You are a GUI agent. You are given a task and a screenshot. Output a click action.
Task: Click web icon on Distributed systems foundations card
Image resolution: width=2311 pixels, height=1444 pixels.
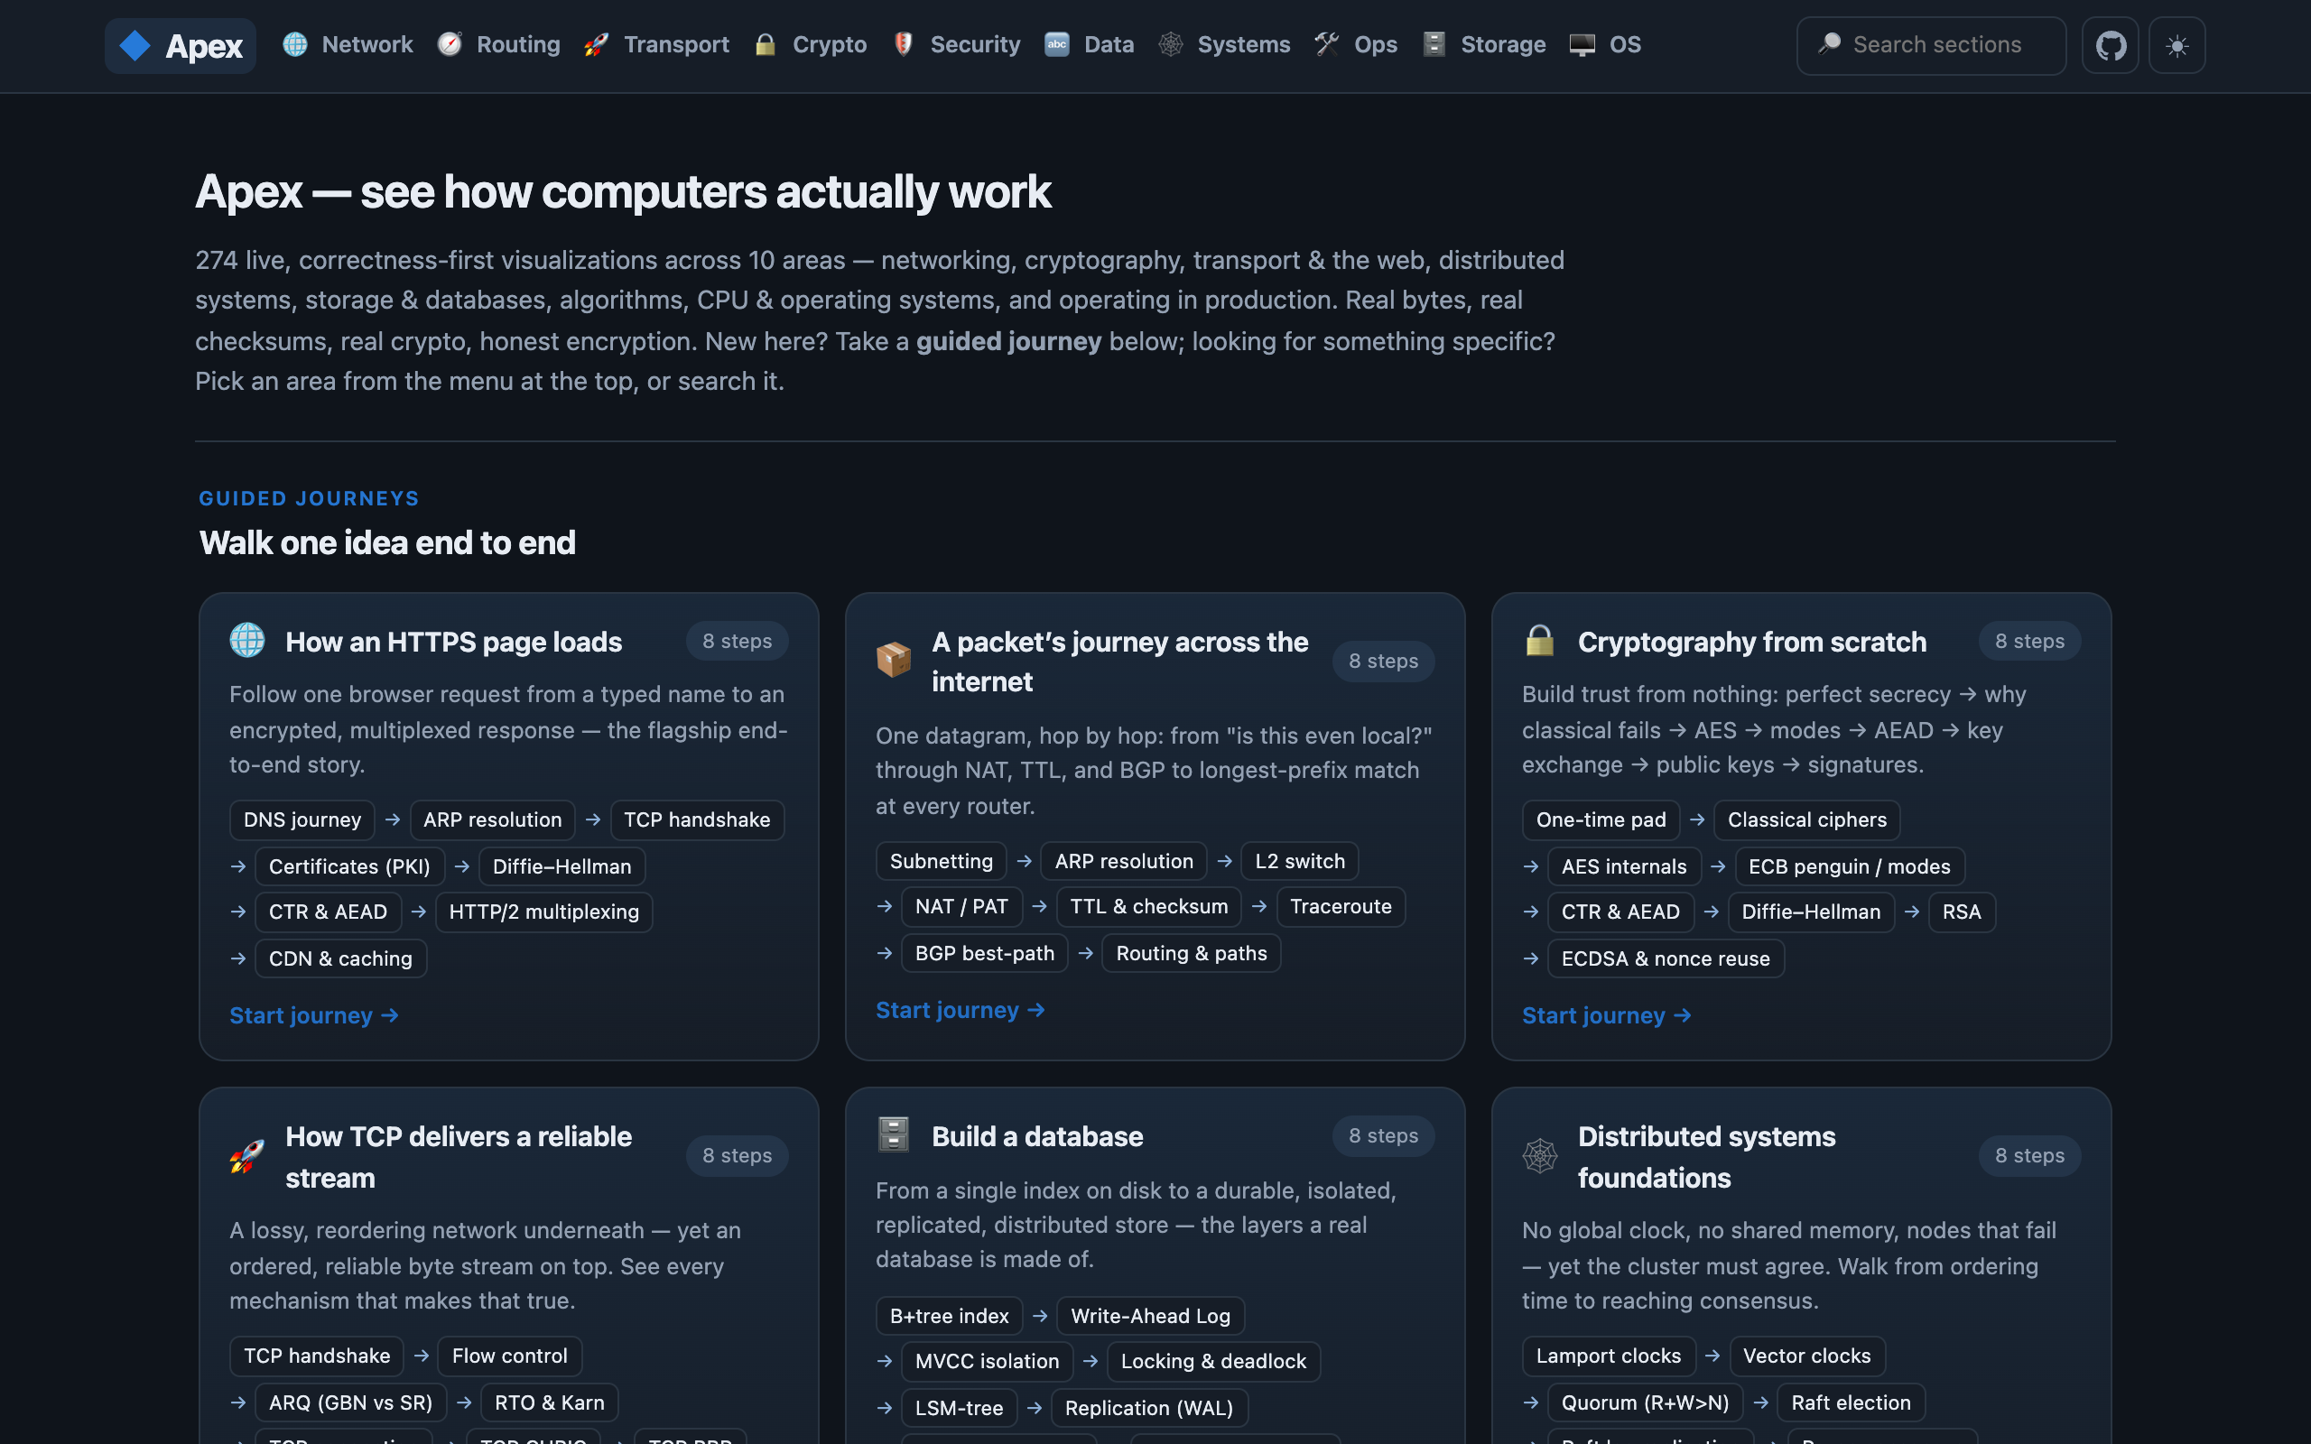(x=1540, y=1155)
